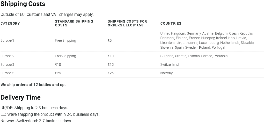Click the Delivery Time heading
This screenshot has width=265, height=122.
21,98
